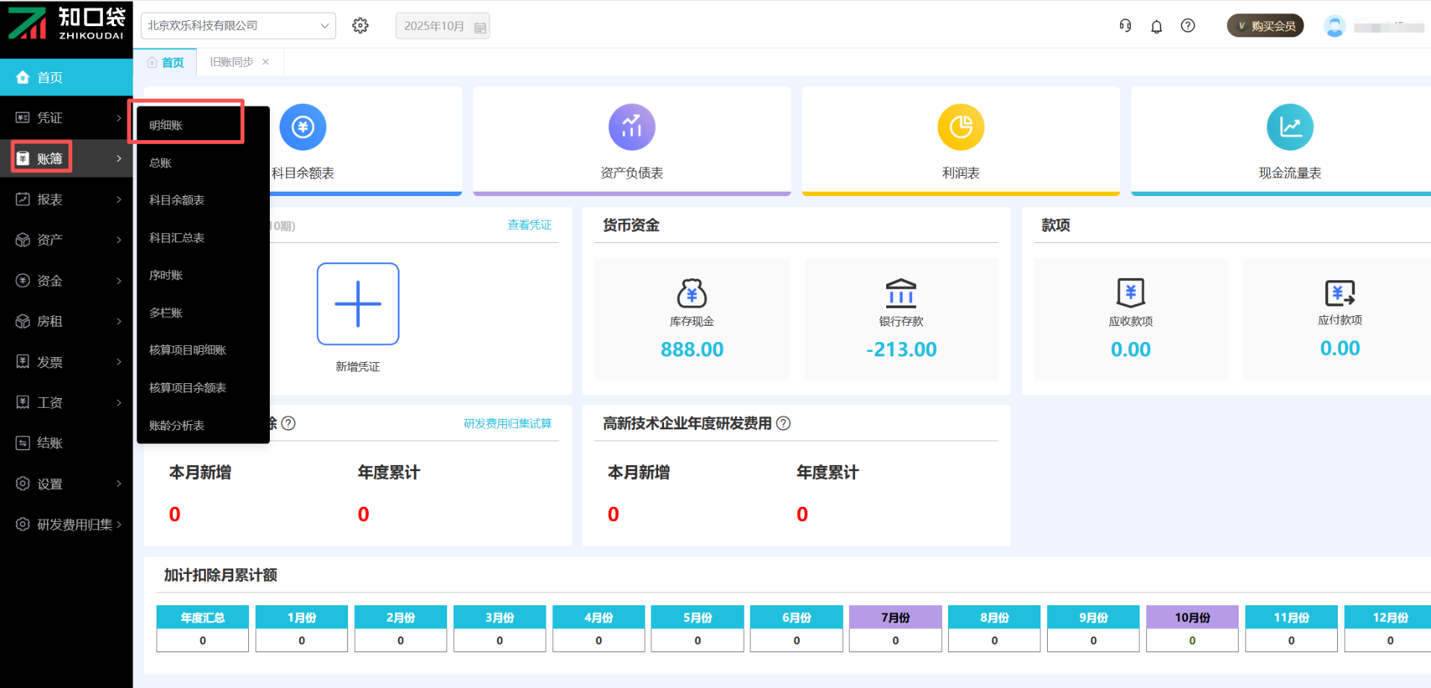This screenshot has width=1431, height=688.
Task: Open the cash flow statement (现金流量表) icon
Action: click(1289, 127)
